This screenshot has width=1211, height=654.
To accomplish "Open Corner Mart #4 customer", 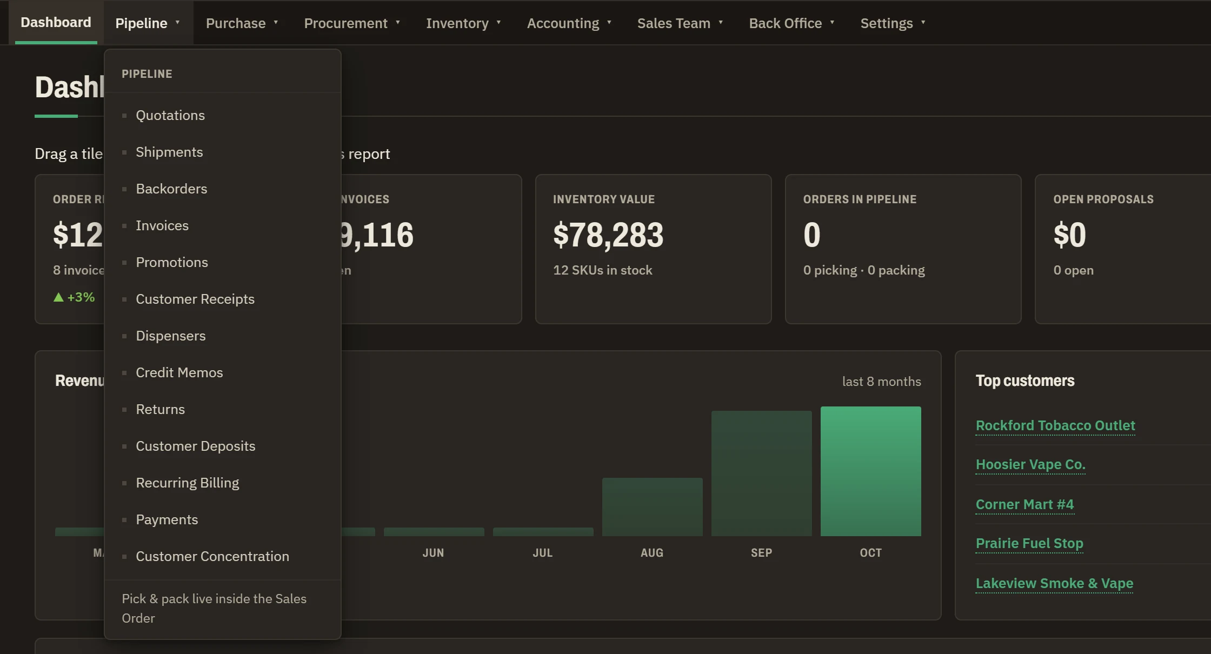I will 1024,504.
